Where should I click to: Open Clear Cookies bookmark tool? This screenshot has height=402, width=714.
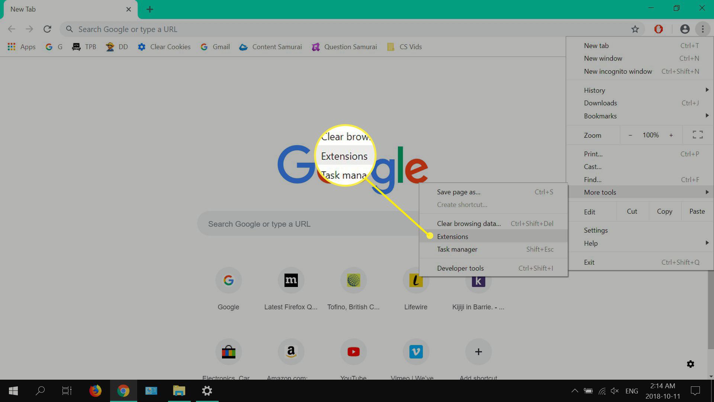[164, 47]
